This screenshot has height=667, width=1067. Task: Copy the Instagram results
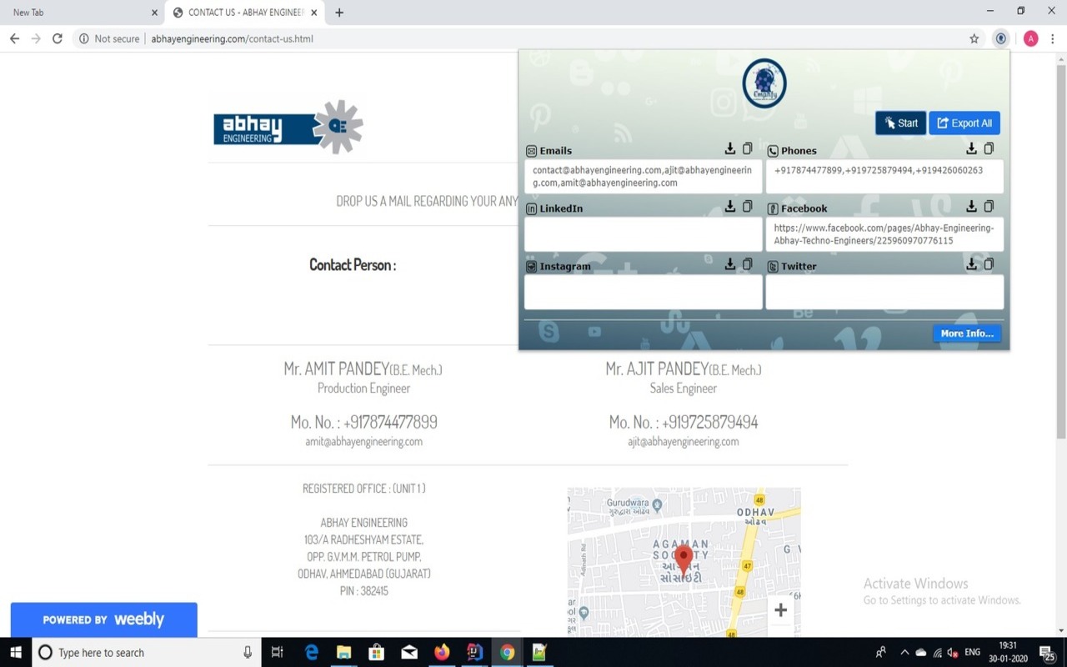[747, 264]
